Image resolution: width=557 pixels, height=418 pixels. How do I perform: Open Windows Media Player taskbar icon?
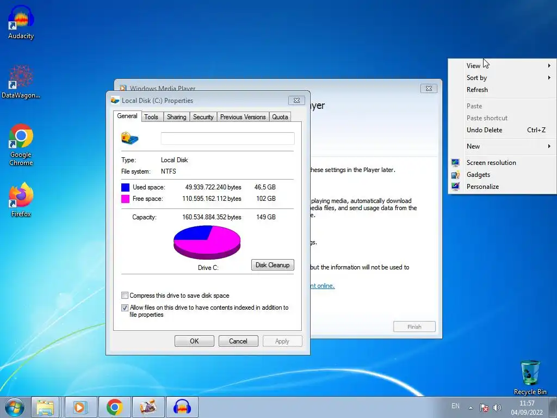coord(81,407)
